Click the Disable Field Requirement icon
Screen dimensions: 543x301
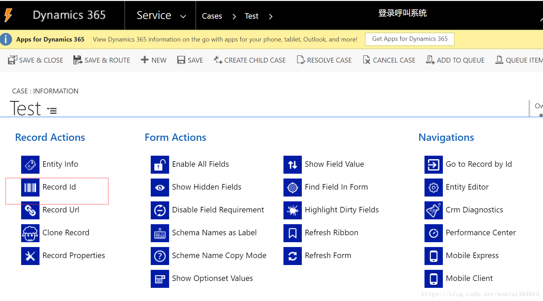(x=160, y=210)
